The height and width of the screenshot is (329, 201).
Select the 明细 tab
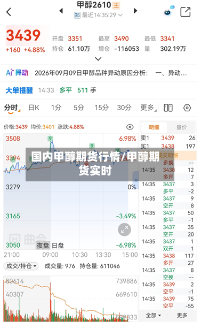pos(154,127)
